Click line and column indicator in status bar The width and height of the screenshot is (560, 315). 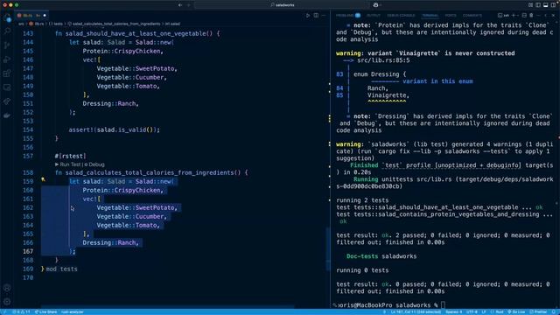(416, 311)
